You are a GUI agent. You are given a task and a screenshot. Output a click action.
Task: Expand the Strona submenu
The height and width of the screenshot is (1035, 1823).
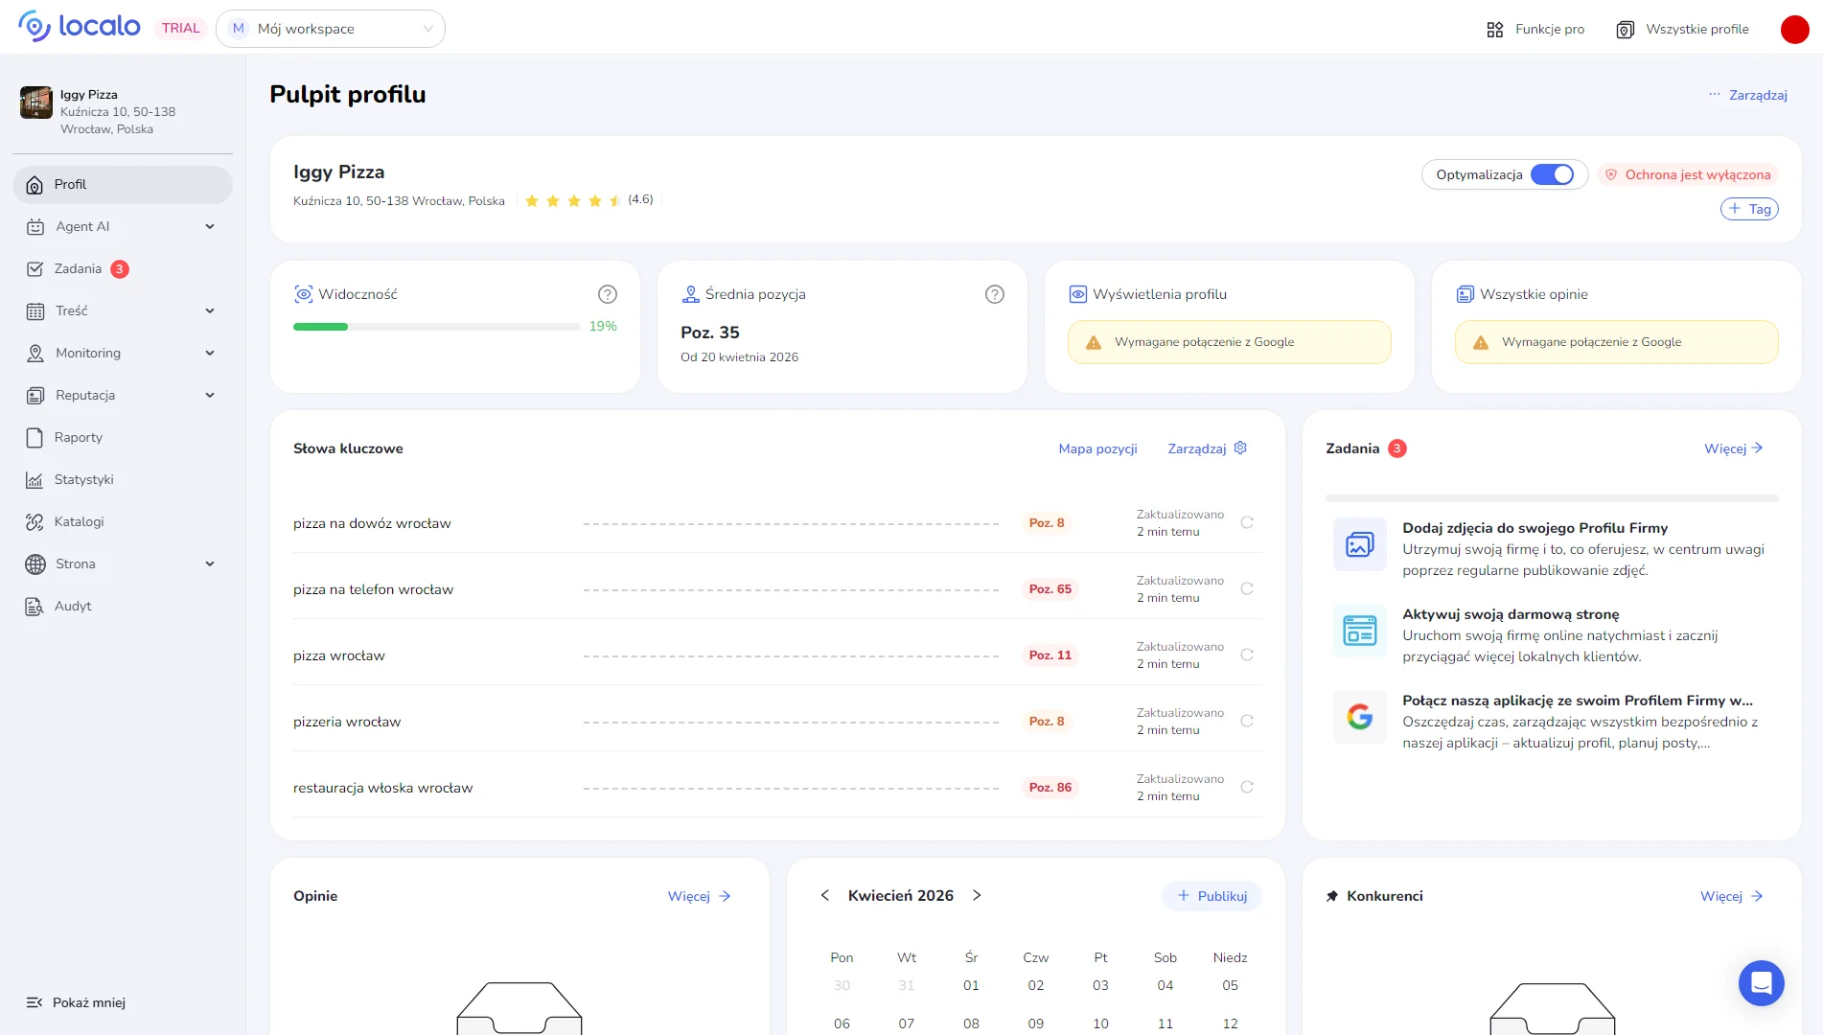[x=210, y=564]
